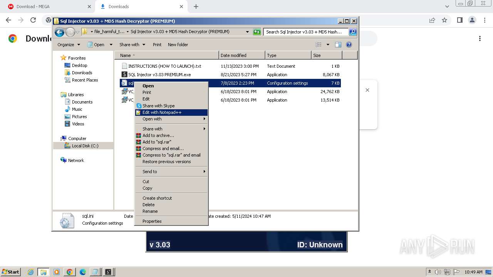
Task: Click the Explorer Back navigation arrow
Action: tap(59, 32)
